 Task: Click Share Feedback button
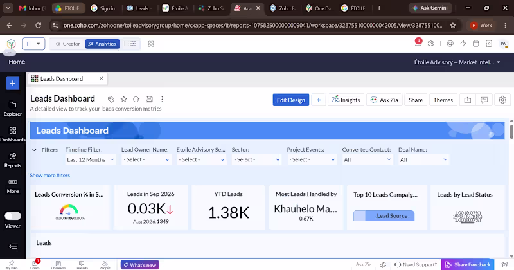[468, 264]
